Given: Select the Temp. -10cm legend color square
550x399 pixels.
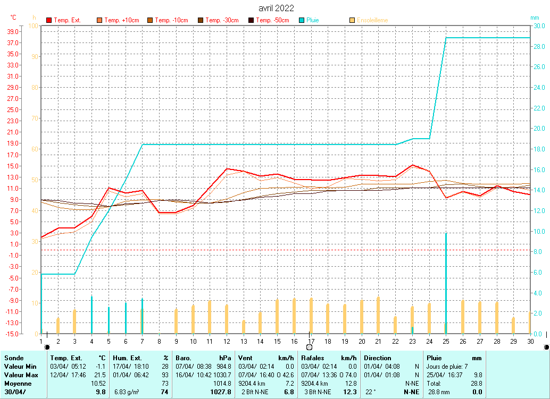Looking at the screenshot, I should (151, 20).
